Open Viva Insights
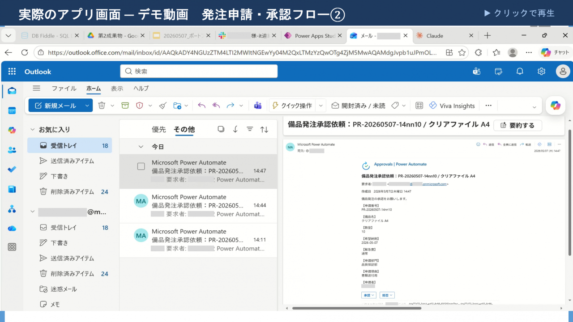This screenshot has height=322, width=573. point(452,106)
